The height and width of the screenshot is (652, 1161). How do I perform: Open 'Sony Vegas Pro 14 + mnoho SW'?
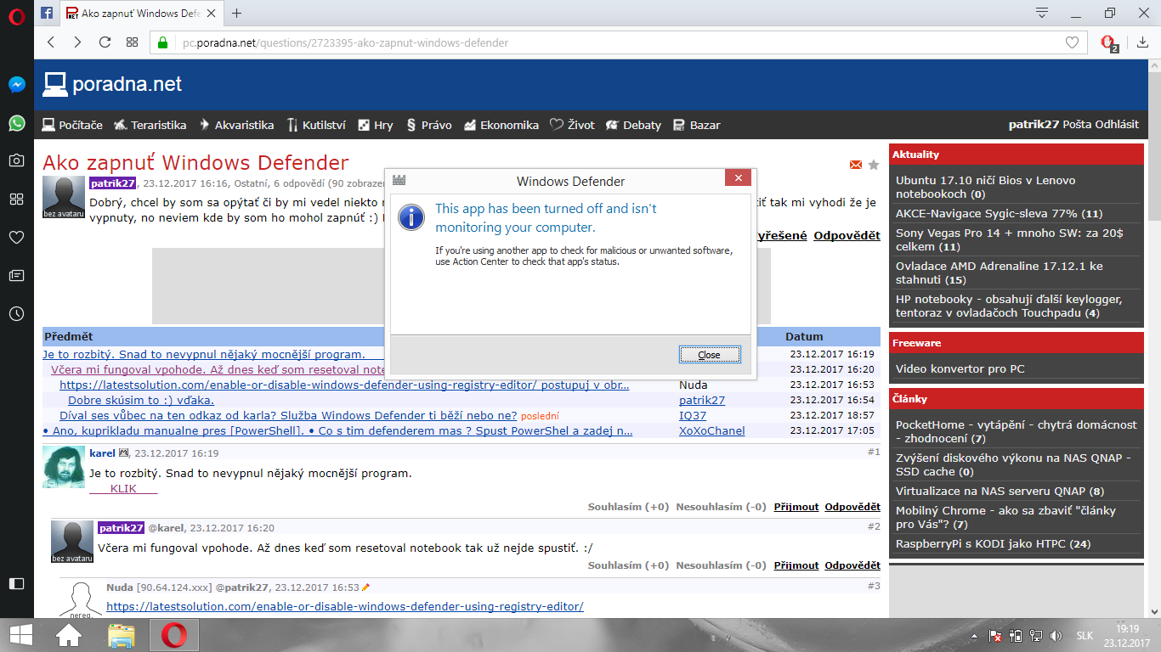(1009, 239)
